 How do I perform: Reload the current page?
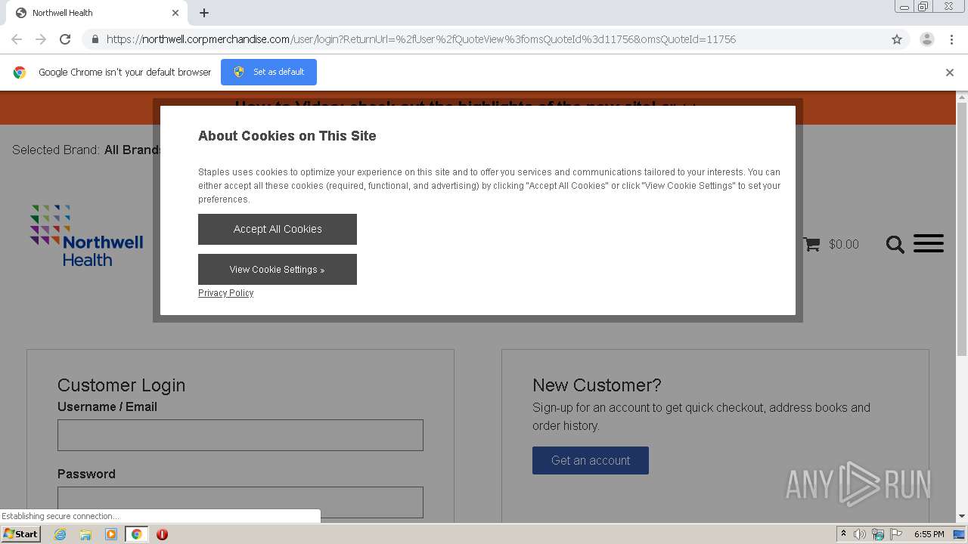pyautogui.click(x=65, y=39)
